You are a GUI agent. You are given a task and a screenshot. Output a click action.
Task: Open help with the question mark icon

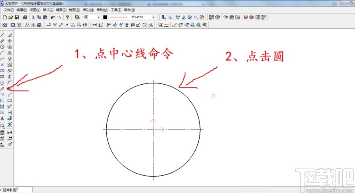(67, 17)
